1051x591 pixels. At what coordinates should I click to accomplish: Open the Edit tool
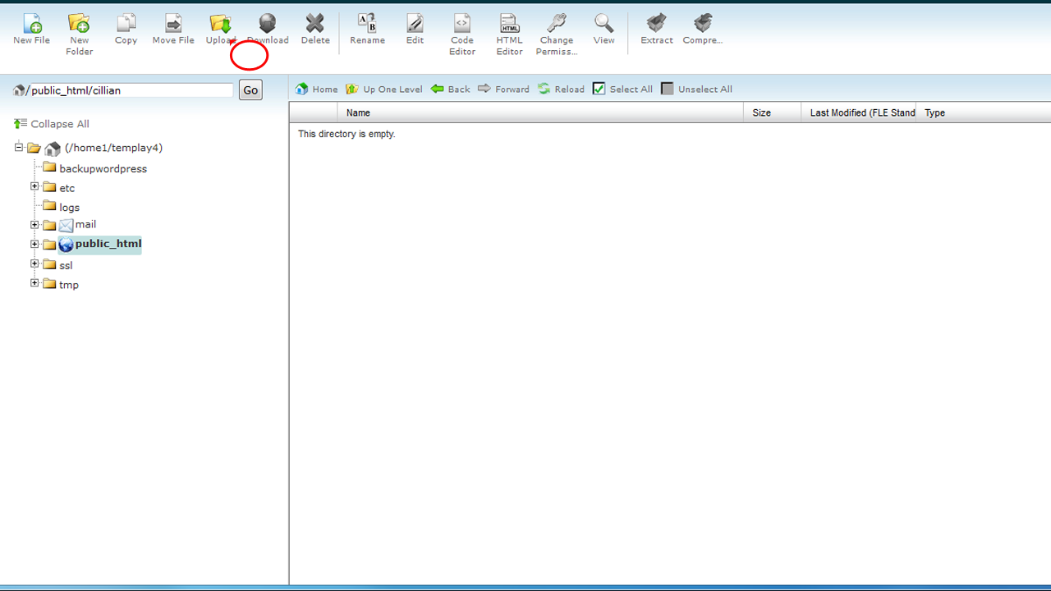click(415, 23)
